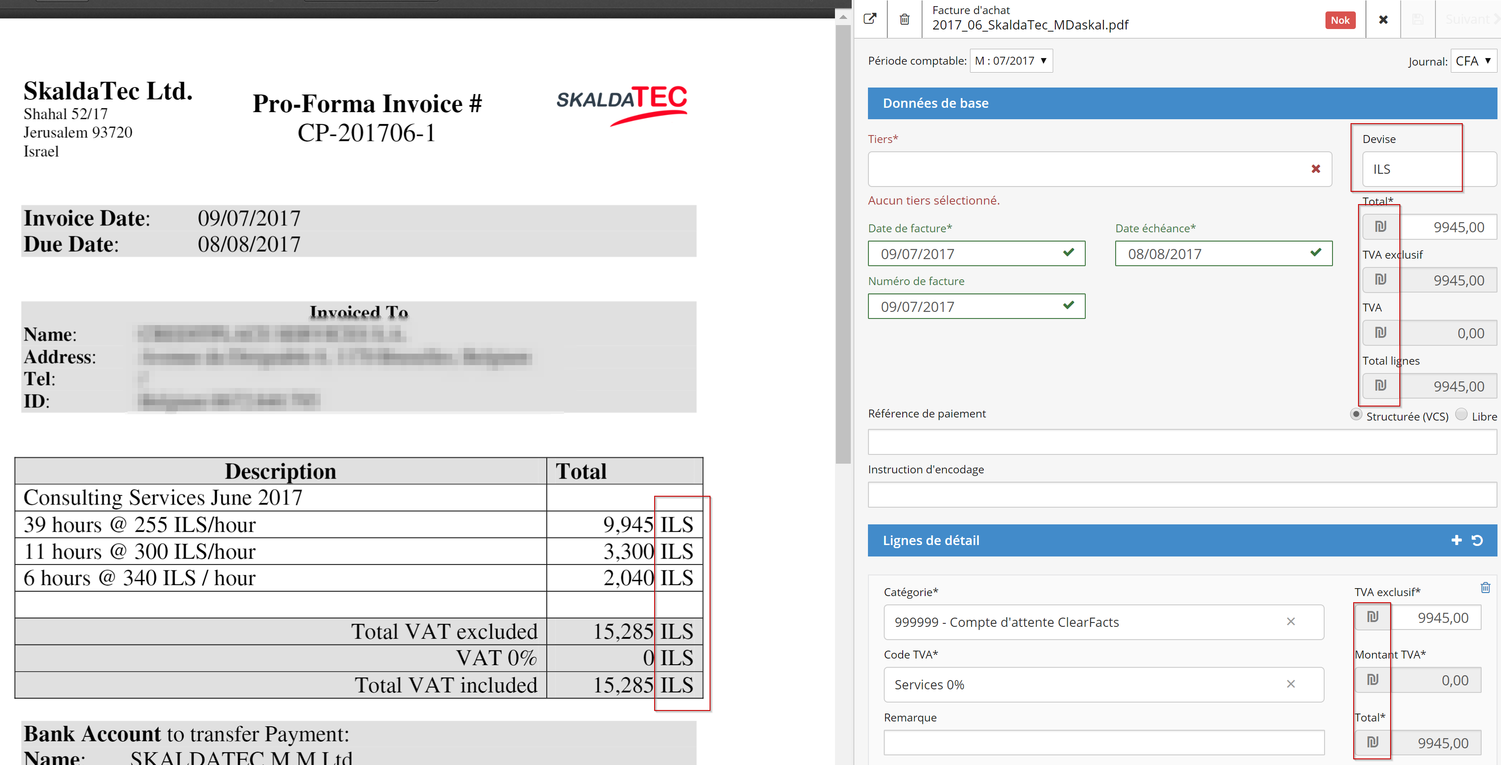The width and height of the screenshot is (1501, 765).
Task: Open the Catégorie combo box
Action: click(1104, 622)
